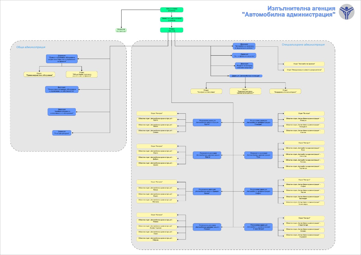Screen dimensions: 361x255
Task: Select Дирекция "Автомобилни превози и международна дейност"
Action: point(244,46)
